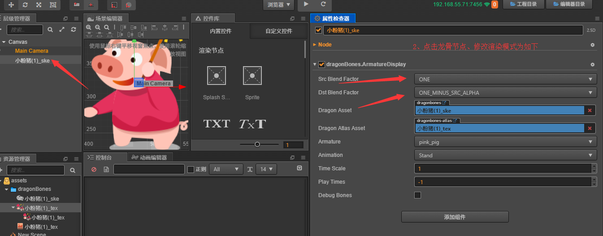The image size is (603, 236).
Task: Refresh the hierarchy manager tree
Action: coord(74,29)
